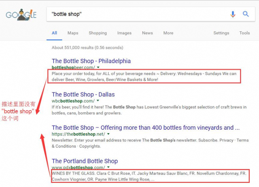
Task: Click the bottleshopbeer.com URL text
Action: tap(73, 67)
